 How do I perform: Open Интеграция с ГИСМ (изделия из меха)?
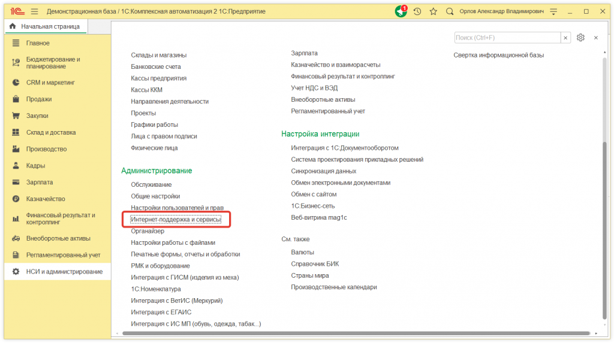click(x=185, y=277)
